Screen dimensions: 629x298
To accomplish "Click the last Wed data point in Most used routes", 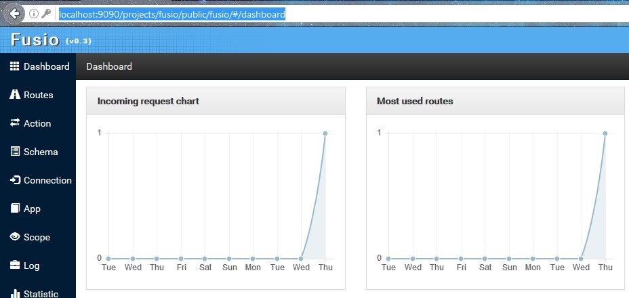I will point(581,259).
